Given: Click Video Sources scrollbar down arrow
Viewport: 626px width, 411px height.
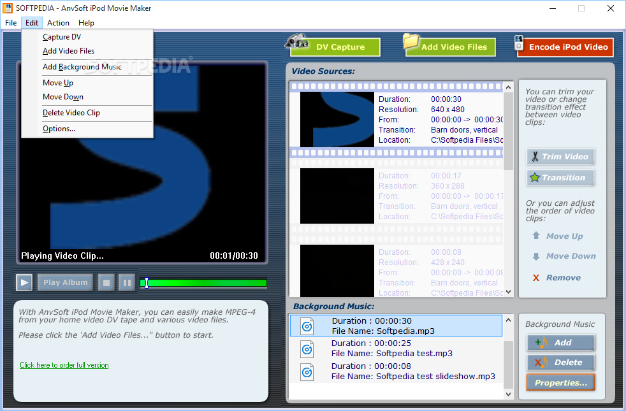Looking at the screenshot, I should point(508,292).
